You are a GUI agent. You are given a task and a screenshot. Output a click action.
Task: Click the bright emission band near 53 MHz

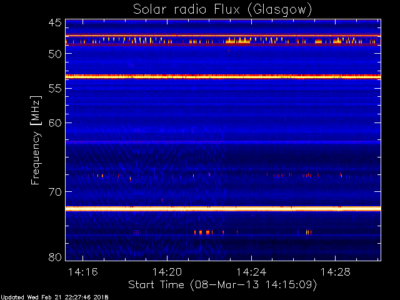(x=223, y=76)
